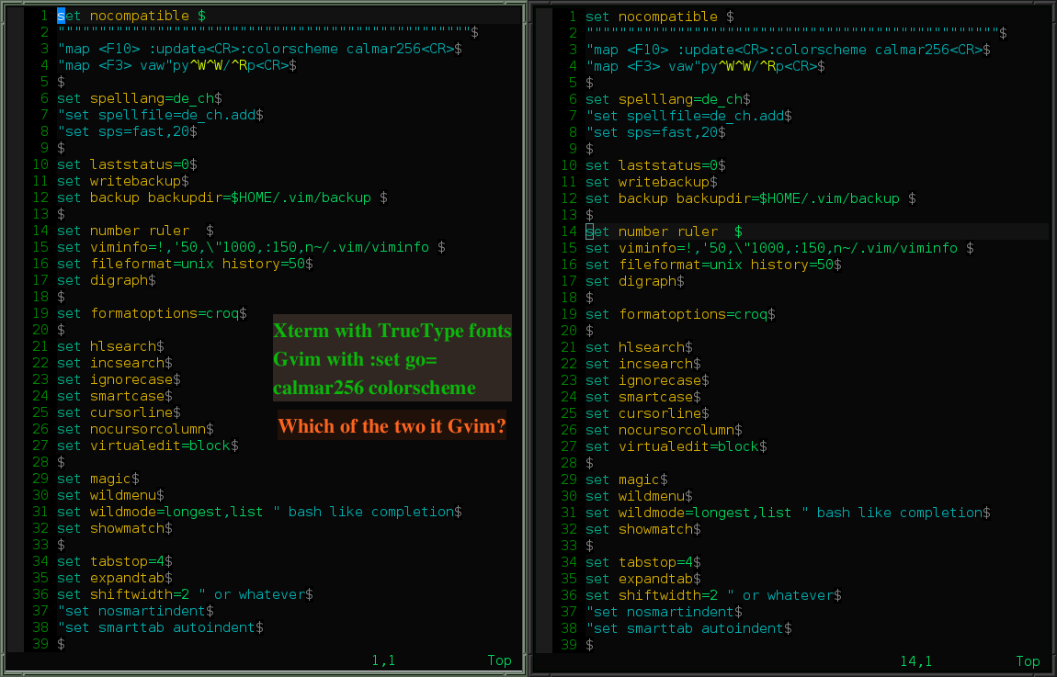Click 'set digraph' in the right window
The width and height of the screenshot is (1057, 677).
[631, 280]
